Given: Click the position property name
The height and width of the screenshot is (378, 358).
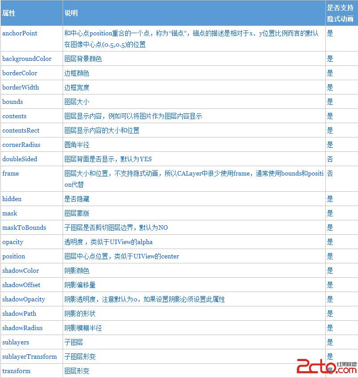Looking at the screenshot, I should [x=14, y=256].
